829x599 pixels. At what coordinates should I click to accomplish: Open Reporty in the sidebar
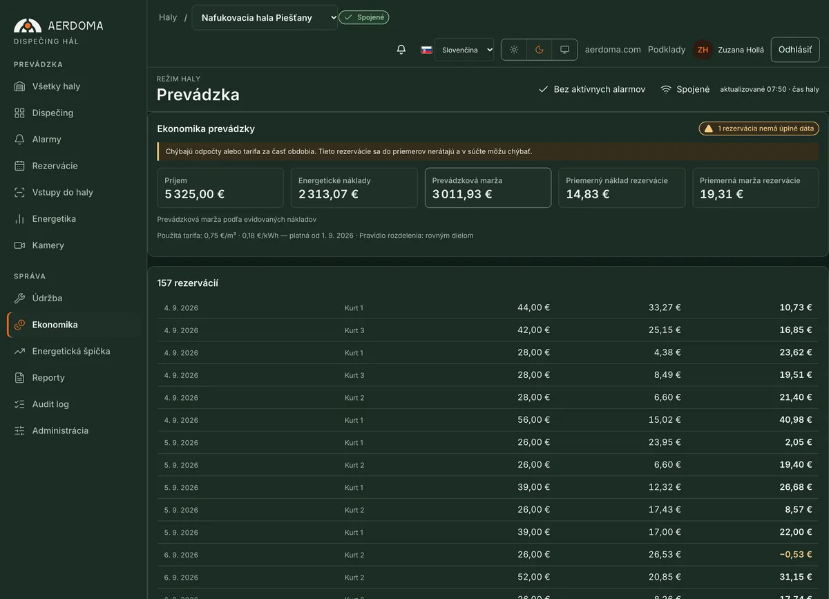pyautogui.click(x=74, y=378)
